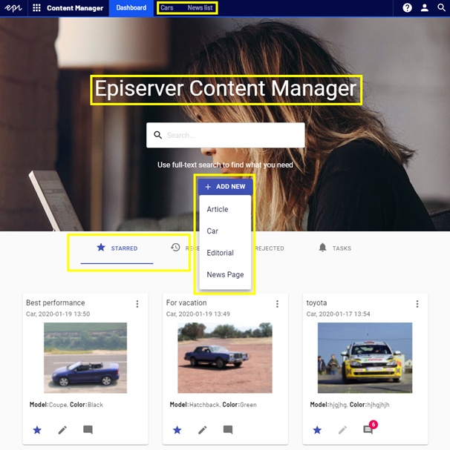Open comments on the toyota card
This screenshot has width=450, height=450.
pyautogui.click(x=368, y=429)
